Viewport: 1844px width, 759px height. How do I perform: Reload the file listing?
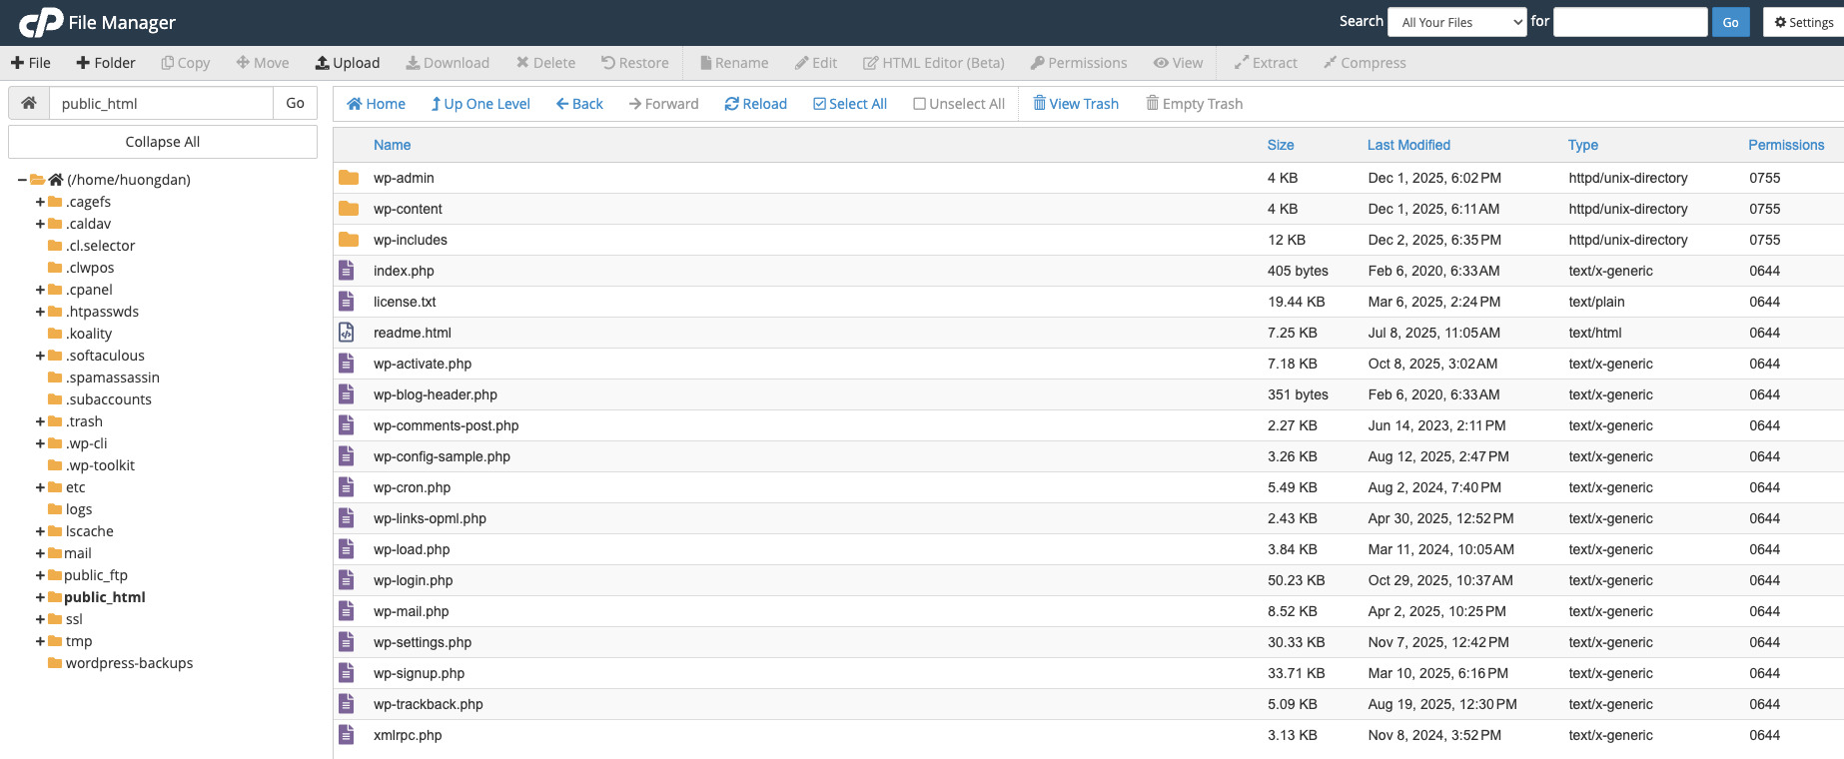pos(755,104)
